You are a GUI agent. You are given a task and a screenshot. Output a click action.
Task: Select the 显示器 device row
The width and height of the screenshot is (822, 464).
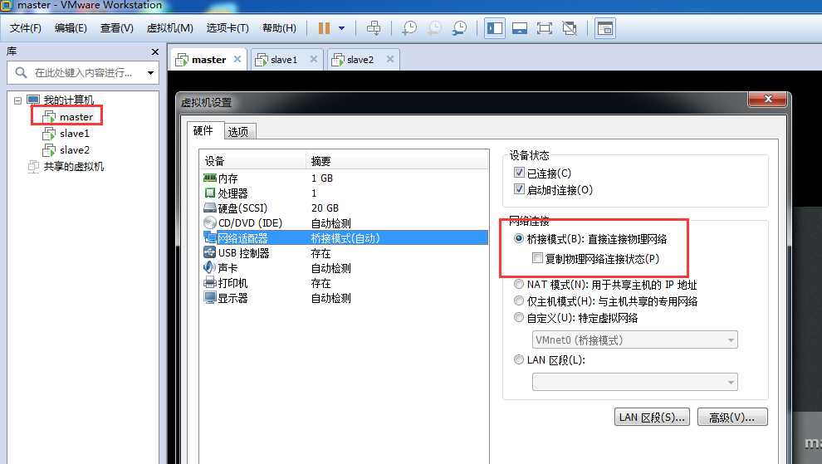345,298
